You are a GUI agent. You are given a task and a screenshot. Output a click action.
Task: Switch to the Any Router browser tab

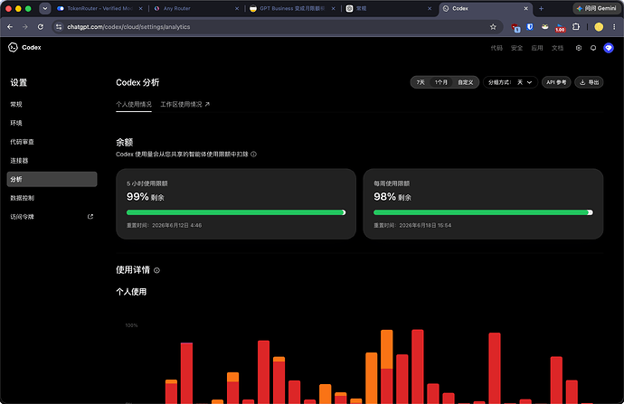(197, 8)
